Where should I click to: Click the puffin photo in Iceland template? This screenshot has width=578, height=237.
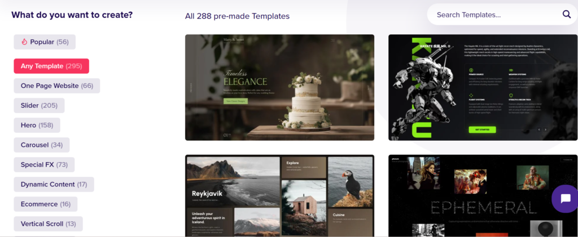point(350,182)
